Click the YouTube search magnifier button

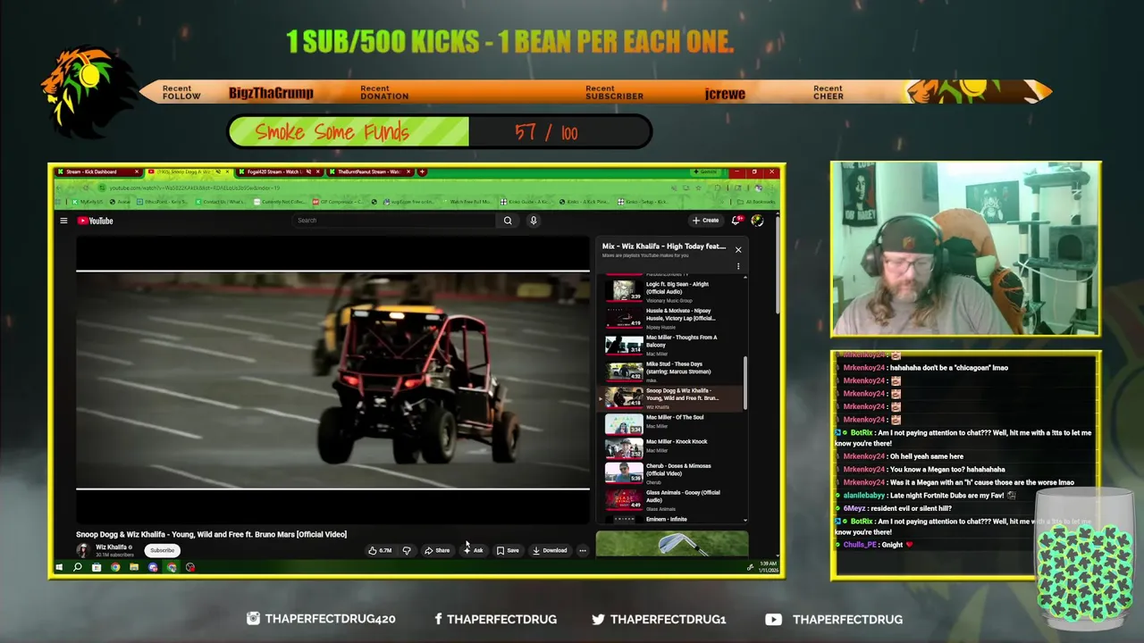[508, 221]
